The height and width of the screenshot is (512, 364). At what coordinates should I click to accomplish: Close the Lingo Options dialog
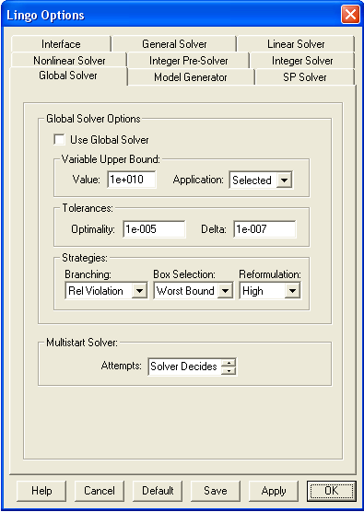point(350,15)
